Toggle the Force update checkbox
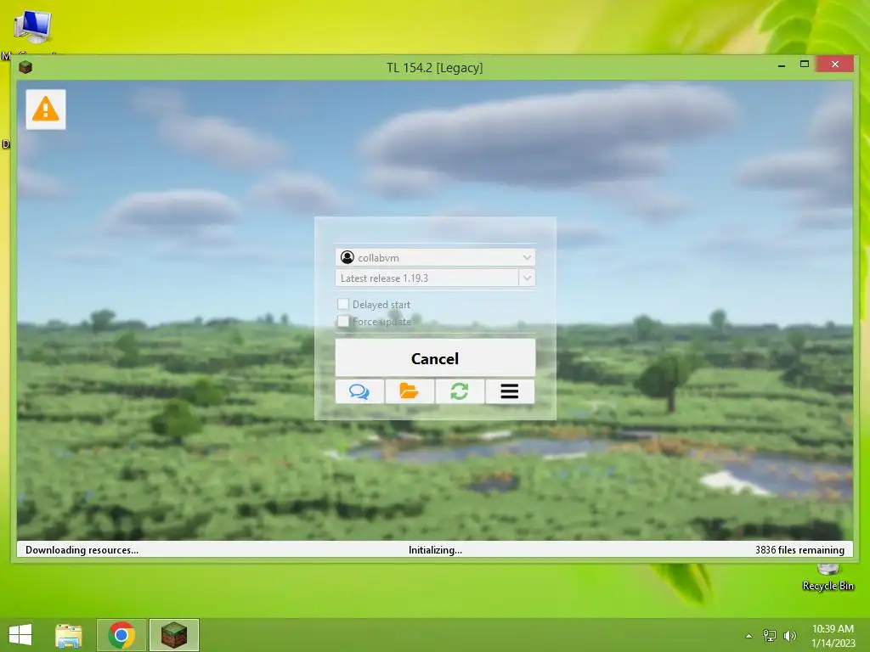This screenshot has width=870, height=652. pyautogui.click(x=343, y=321)
